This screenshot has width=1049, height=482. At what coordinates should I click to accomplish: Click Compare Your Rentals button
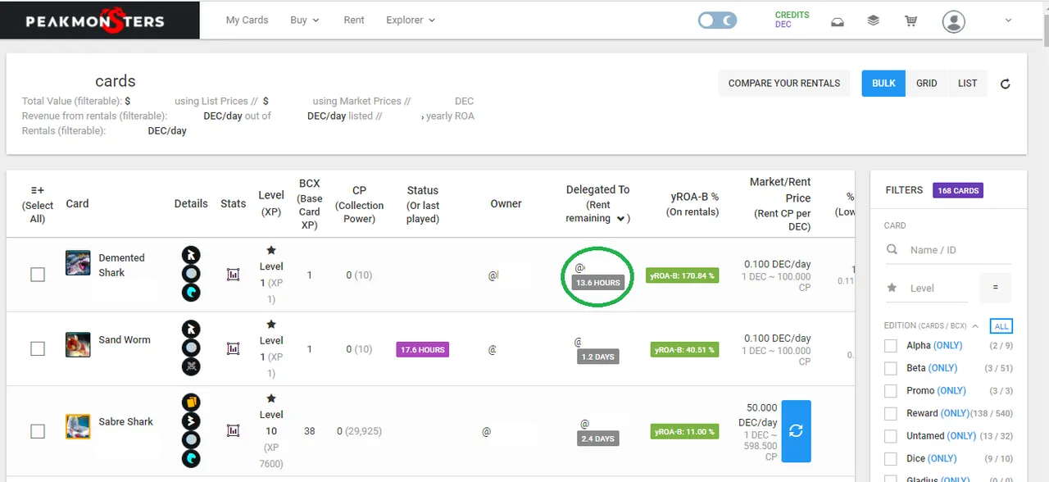click(784, 83)
